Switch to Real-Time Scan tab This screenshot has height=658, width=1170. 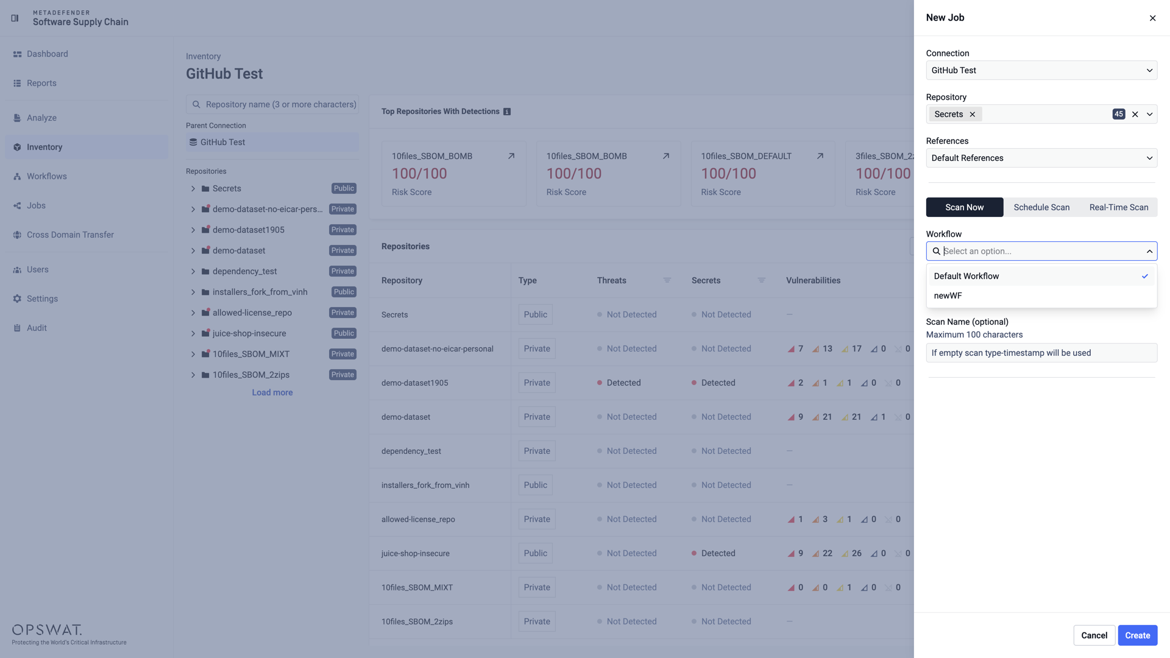coord(1119,208)
